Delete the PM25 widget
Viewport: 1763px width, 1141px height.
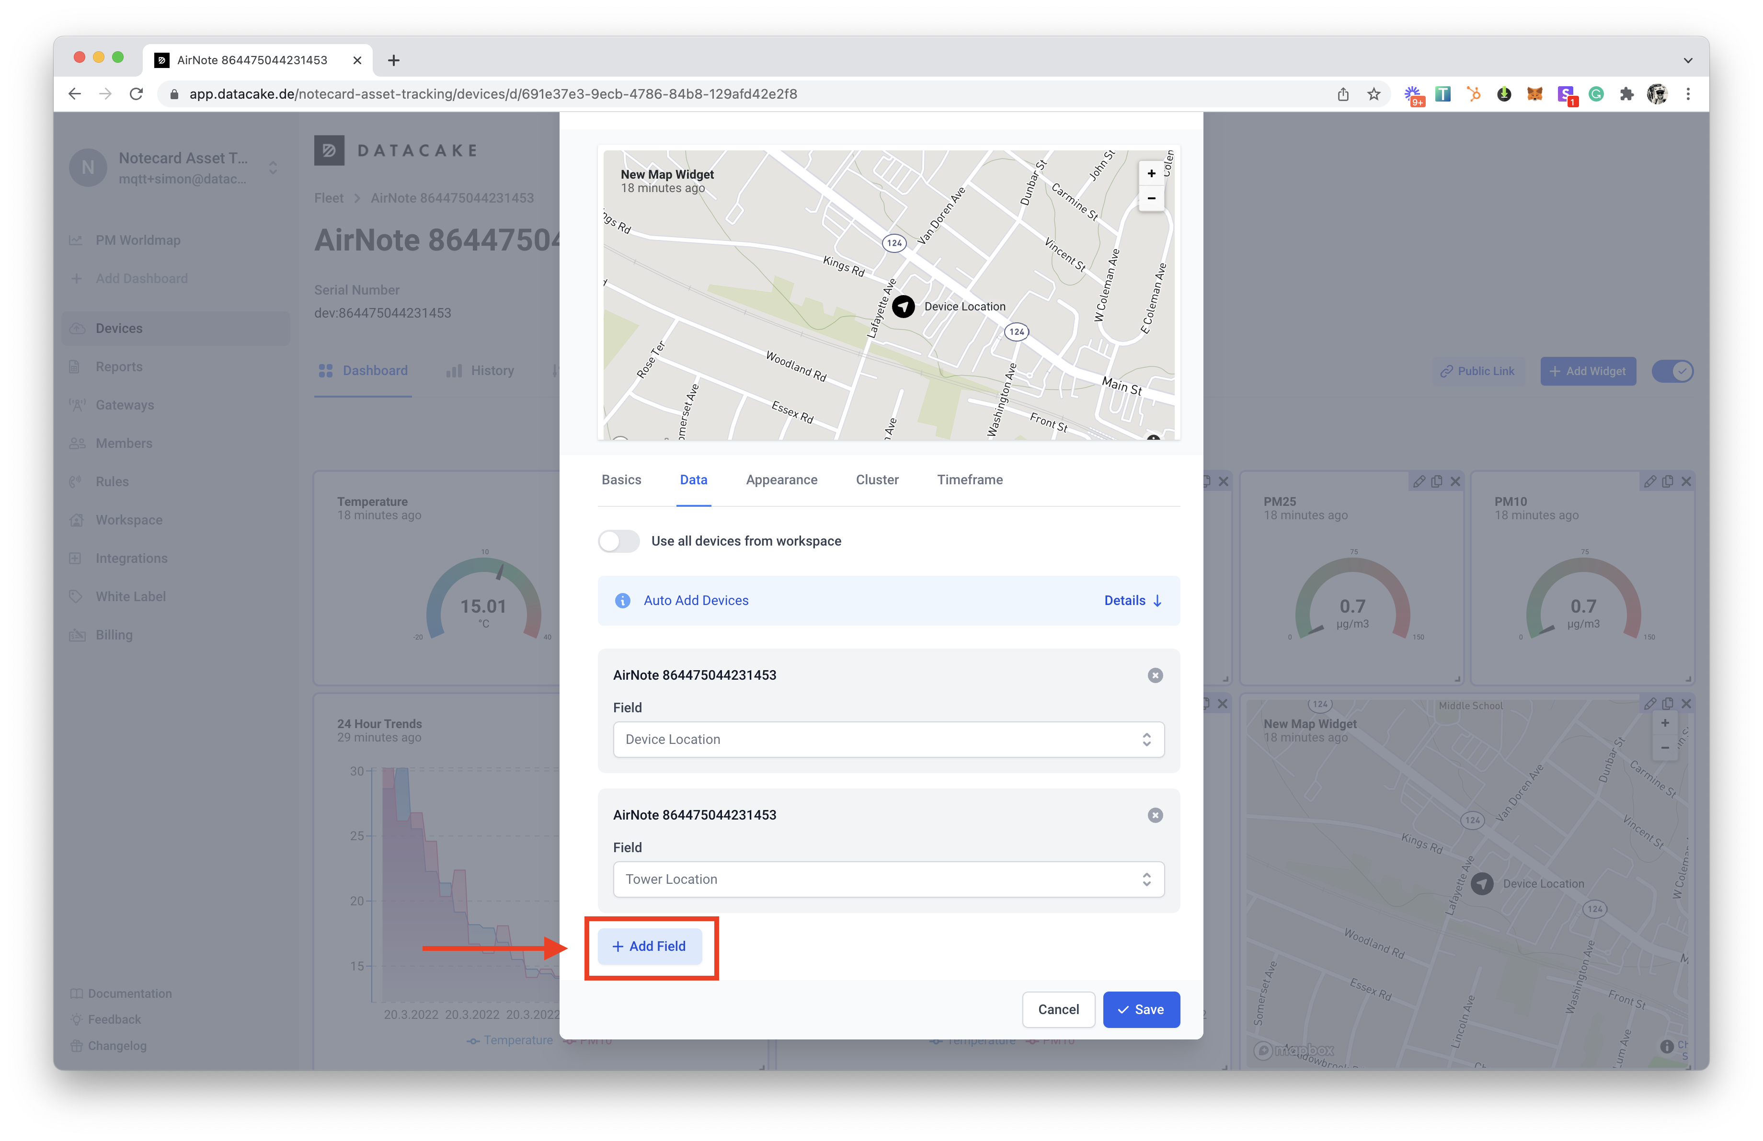[1455, 481]
